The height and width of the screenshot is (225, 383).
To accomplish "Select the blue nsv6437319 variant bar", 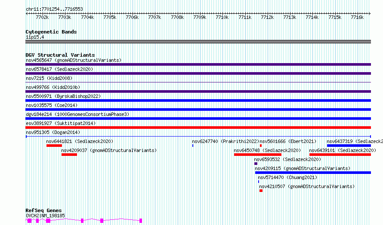I will pos(349,146).
